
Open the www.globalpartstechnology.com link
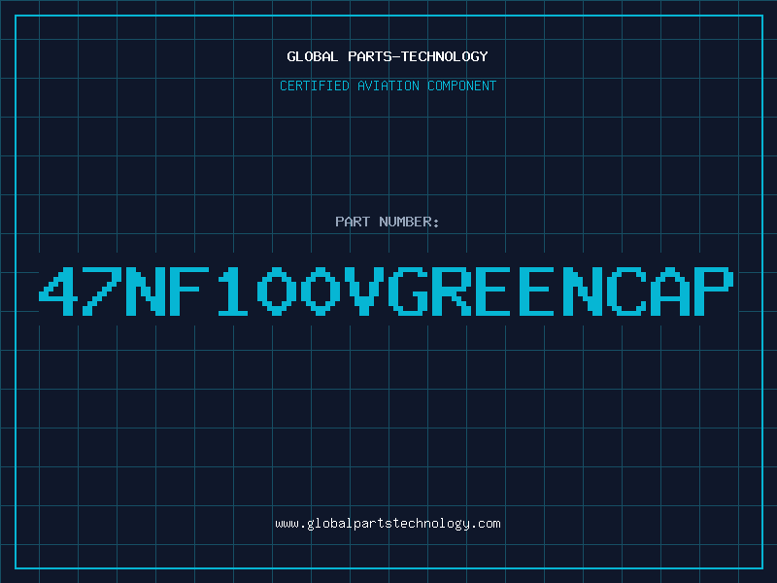tap(388, 524)
